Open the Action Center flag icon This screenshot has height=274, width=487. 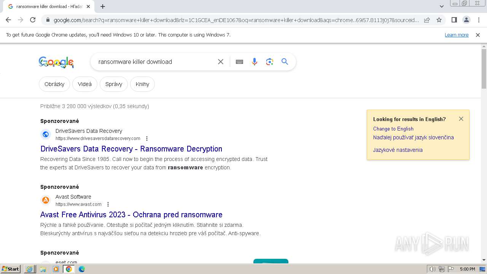coord(451,269)
